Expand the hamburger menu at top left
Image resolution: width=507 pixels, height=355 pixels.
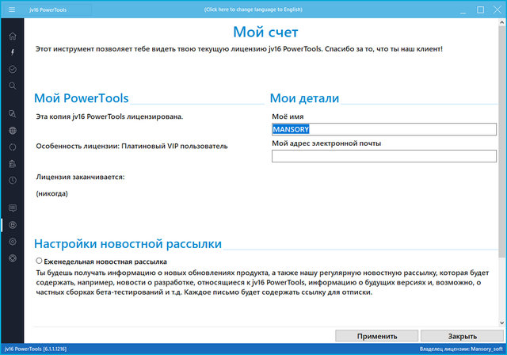coord(11,10)
